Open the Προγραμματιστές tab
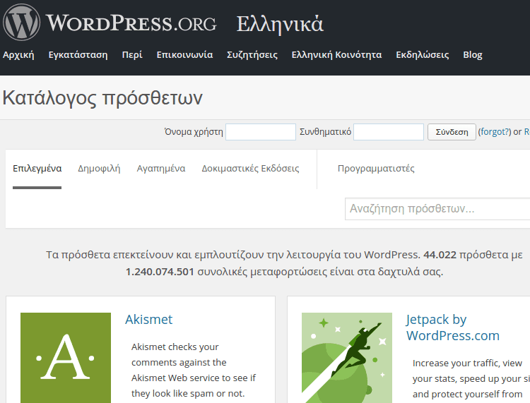The width and height of the screenshot is (530, 403). (376, 169)
